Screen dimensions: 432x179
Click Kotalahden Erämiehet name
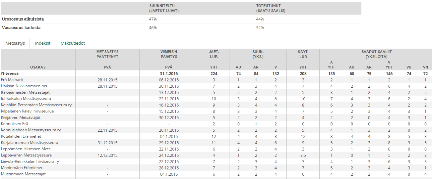21,136
